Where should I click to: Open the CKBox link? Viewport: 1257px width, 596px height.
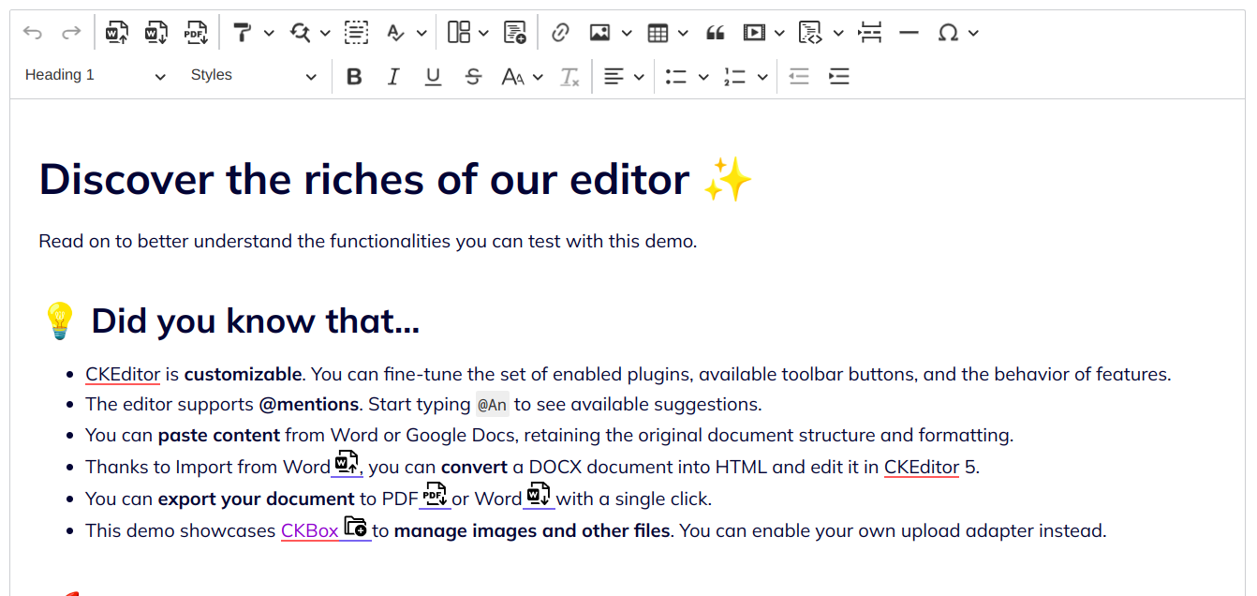click(x=310, y=530)
